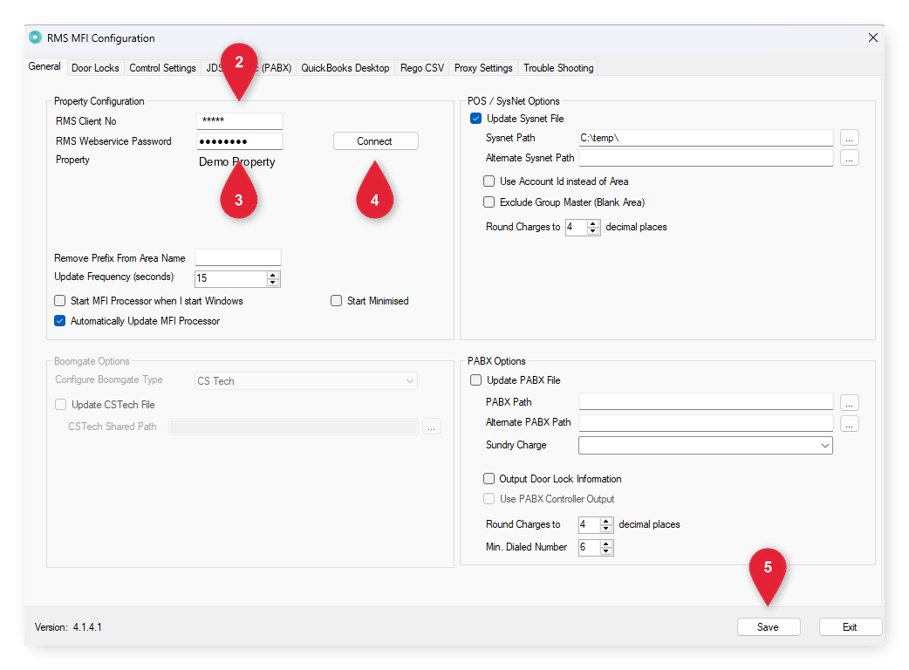This screenshot has width=909, height=670.
Task: Open the Trouble Shooting tab
Action: (558, 68)
